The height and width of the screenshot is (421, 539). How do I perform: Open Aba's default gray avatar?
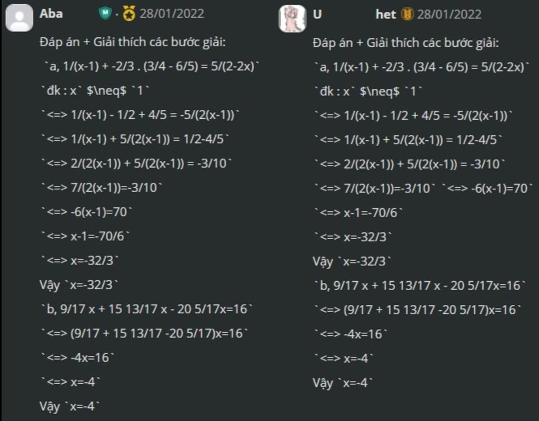(19, 18)
